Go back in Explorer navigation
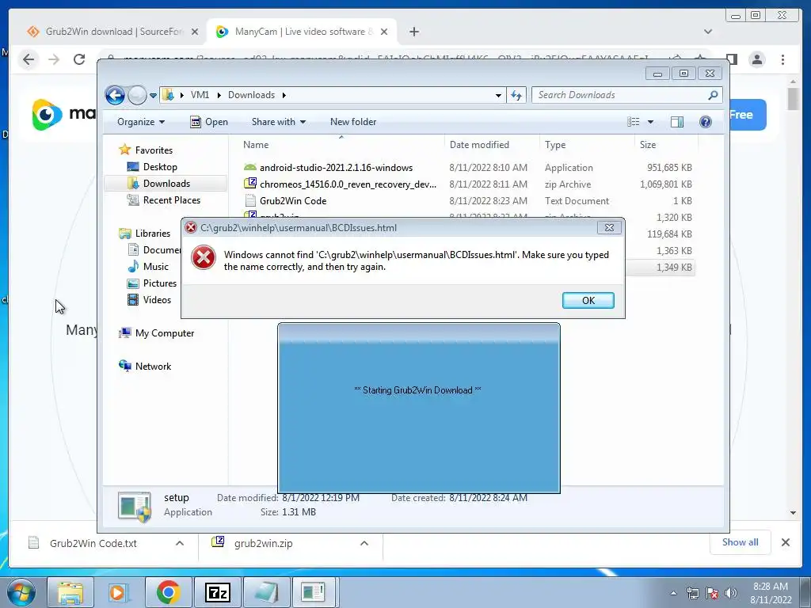This screenshot has width=811, height=608. tap(115, 95)
